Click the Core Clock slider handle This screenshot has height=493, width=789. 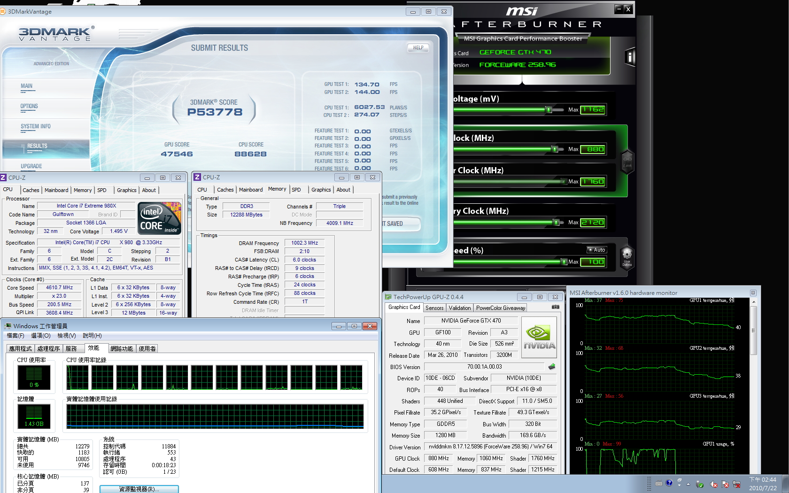click(x=555, y=149)
